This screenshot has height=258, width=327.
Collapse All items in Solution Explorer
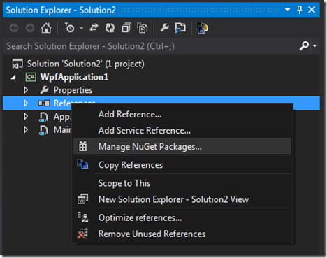coord(126,28)
